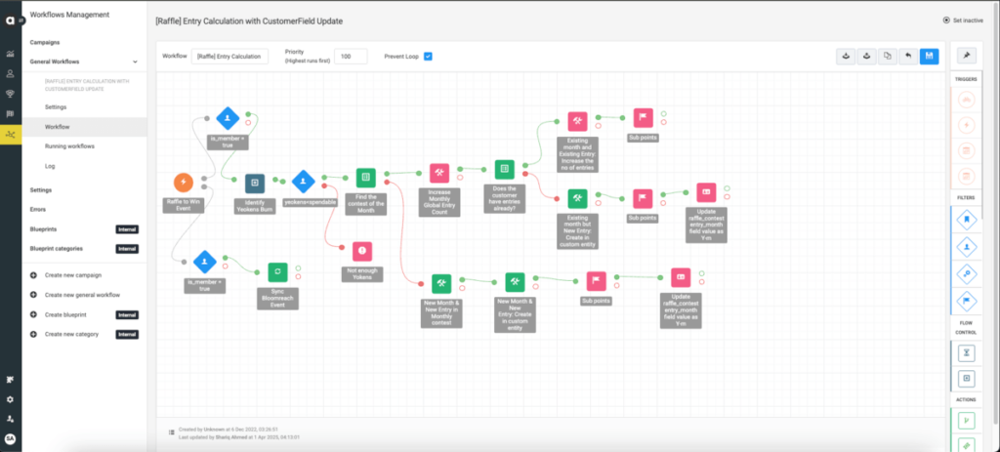This screenshot has width=1000, height=452.
Task: Click the first tray-arrow icon left of copy
Action: pos(846,56)
